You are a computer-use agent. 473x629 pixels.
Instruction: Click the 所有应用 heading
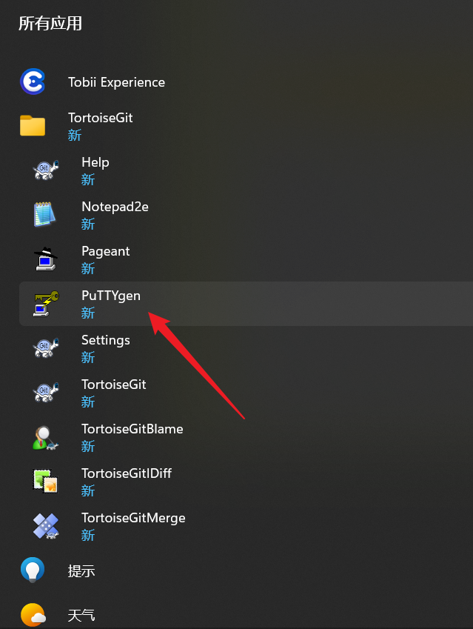[x=50, y=24]
